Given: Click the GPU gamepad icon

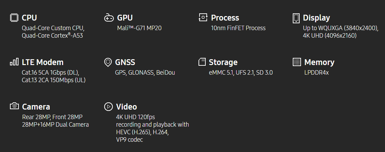Looking at the screenshot, I should pos(109,18).
